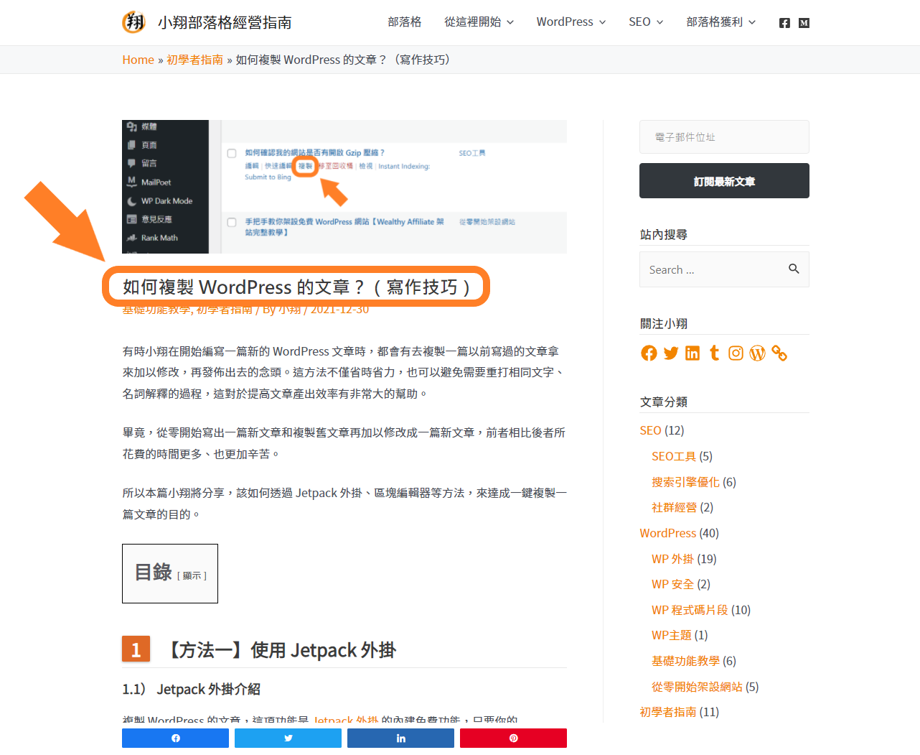Open the WP 外掛 category link

coord(672,559)
